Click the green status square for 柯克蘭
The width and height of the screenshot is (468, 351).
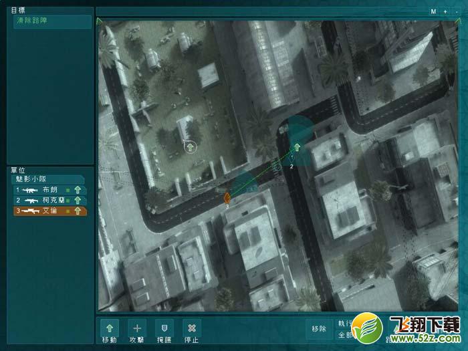tap(68, 201)
